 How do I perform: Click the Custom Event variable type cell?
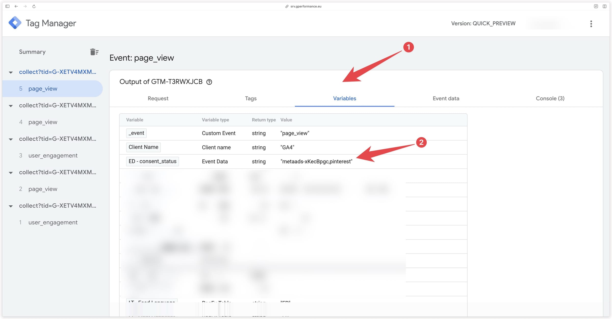(219, 133)
